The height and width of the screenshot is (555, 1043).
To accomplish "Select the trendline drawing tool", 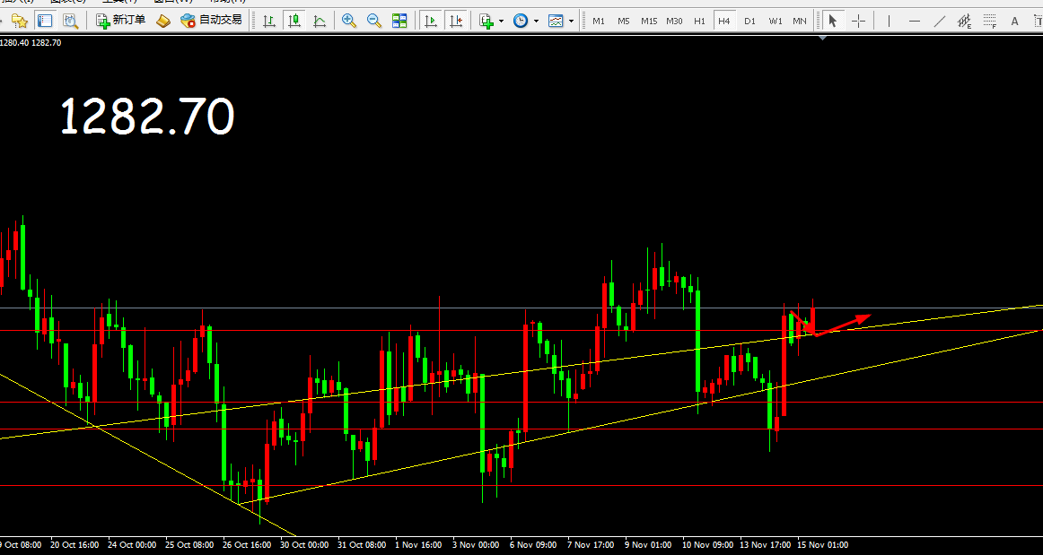I will click(x=939, y=22).
